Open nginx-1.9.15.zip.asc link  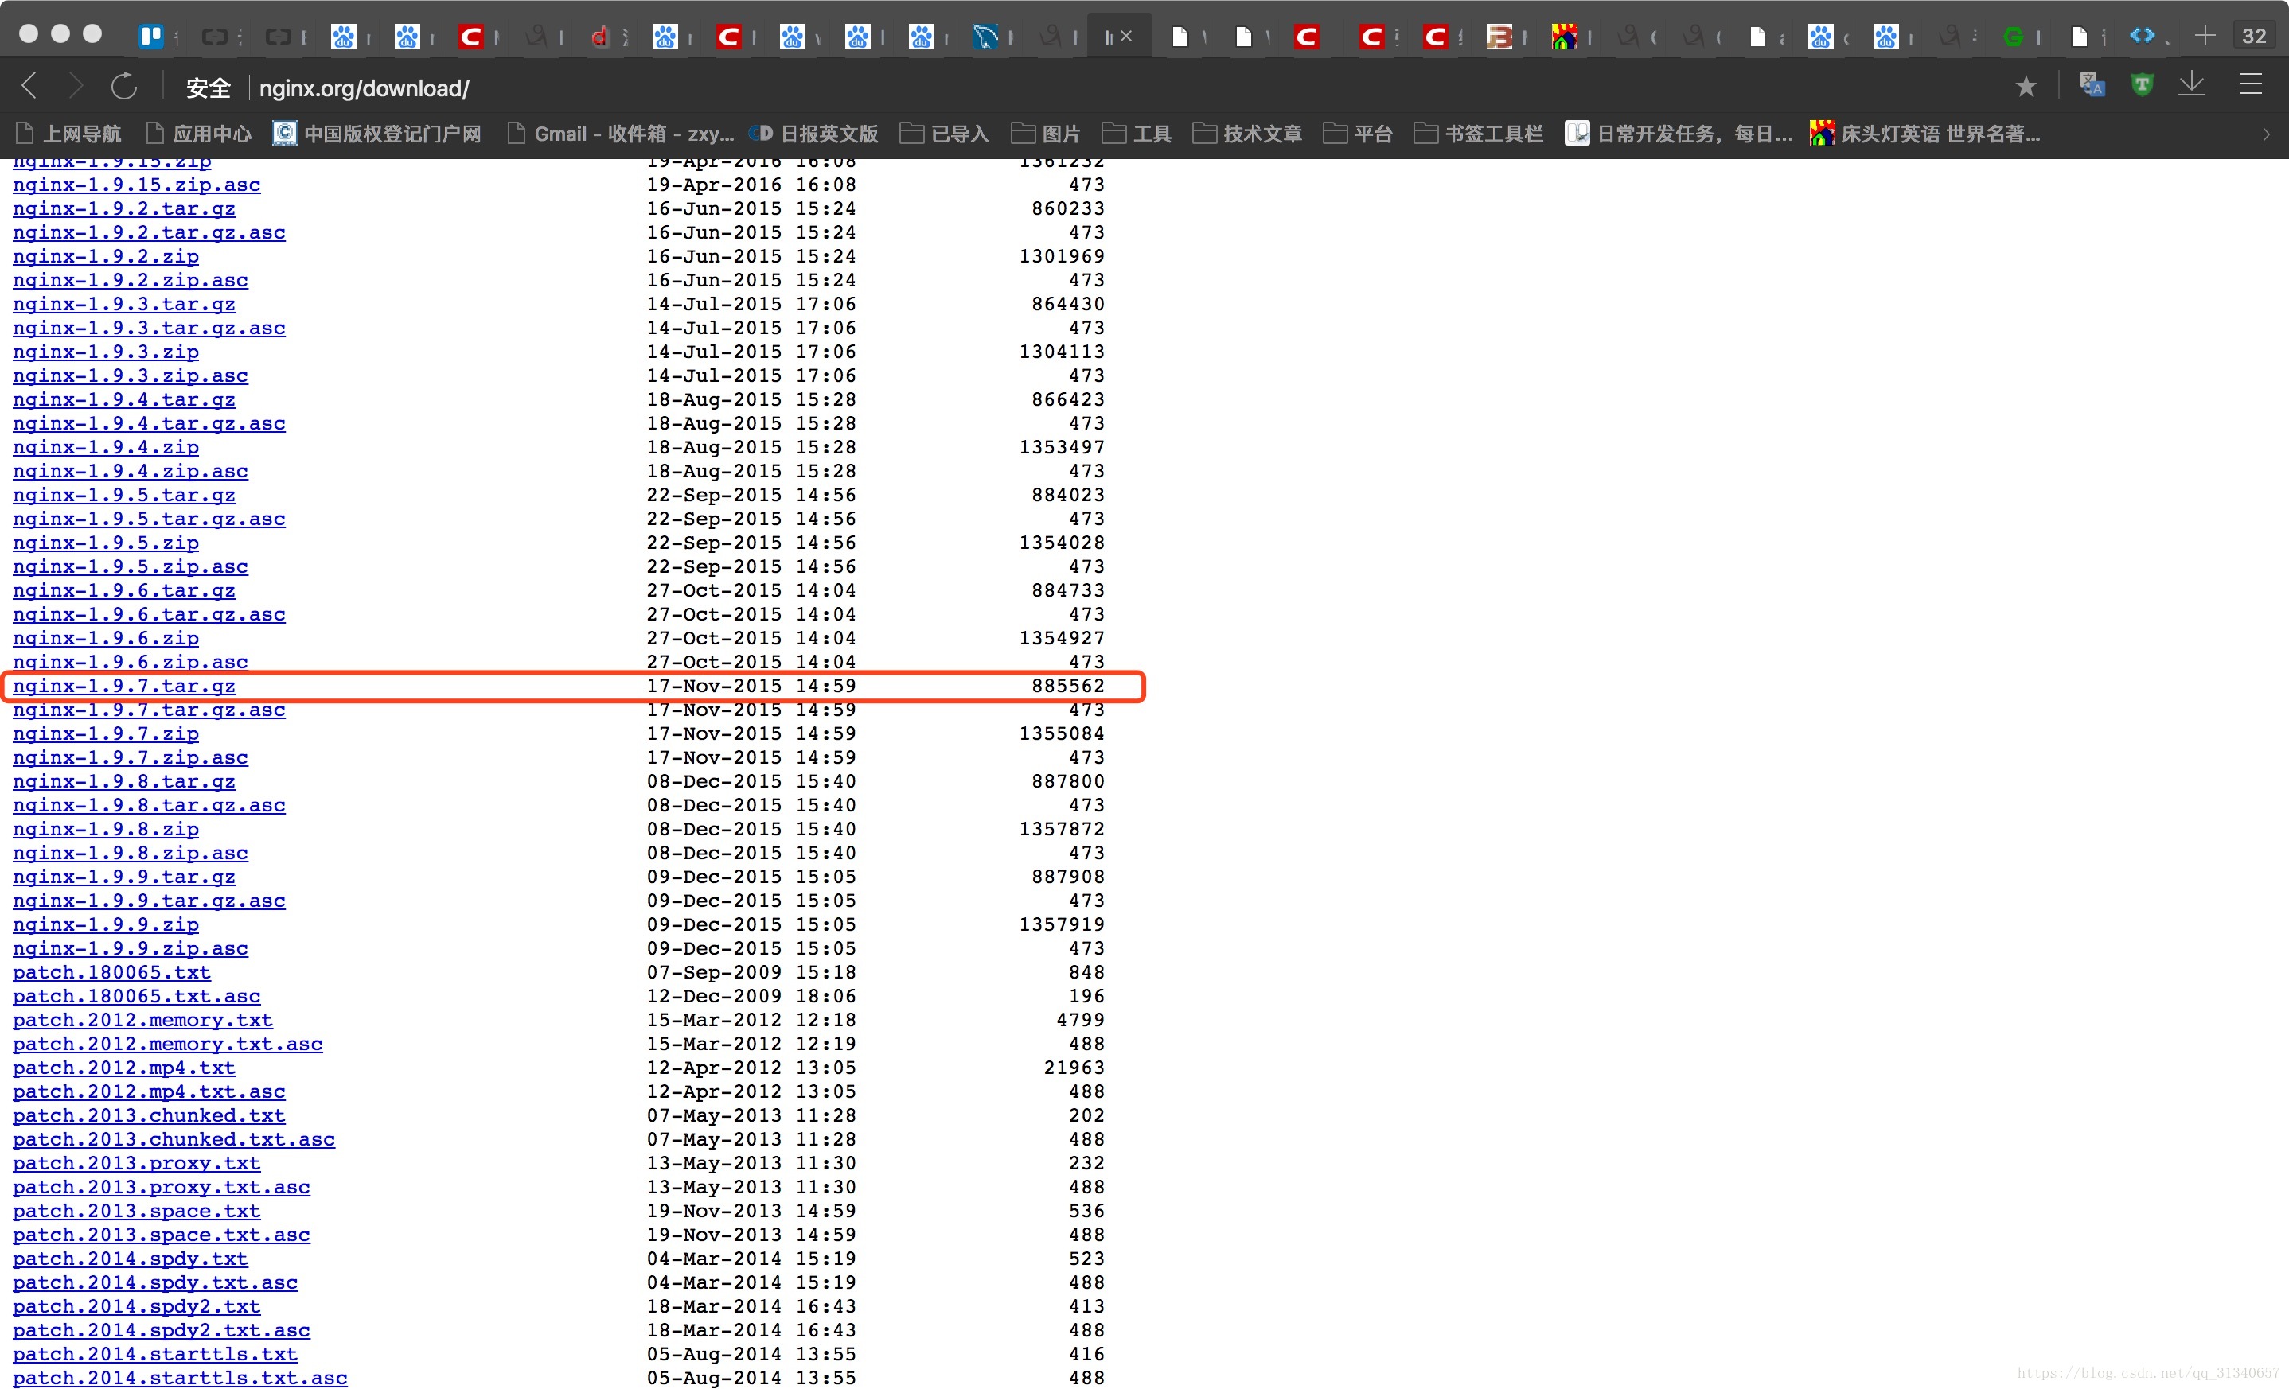[x=137, y=185]
